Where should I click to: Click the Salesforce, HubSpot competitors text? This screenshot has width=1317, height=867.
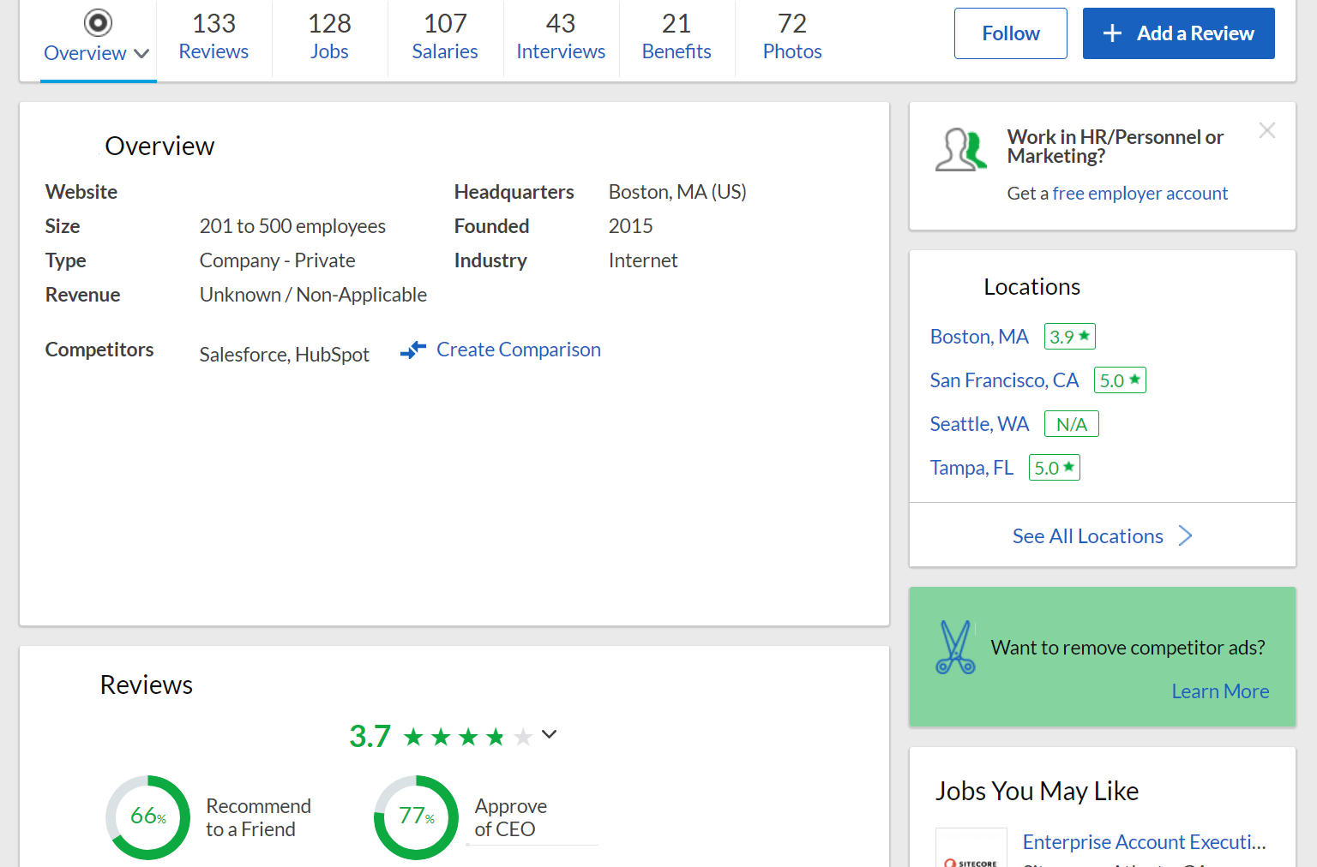(x=285, y=355)
